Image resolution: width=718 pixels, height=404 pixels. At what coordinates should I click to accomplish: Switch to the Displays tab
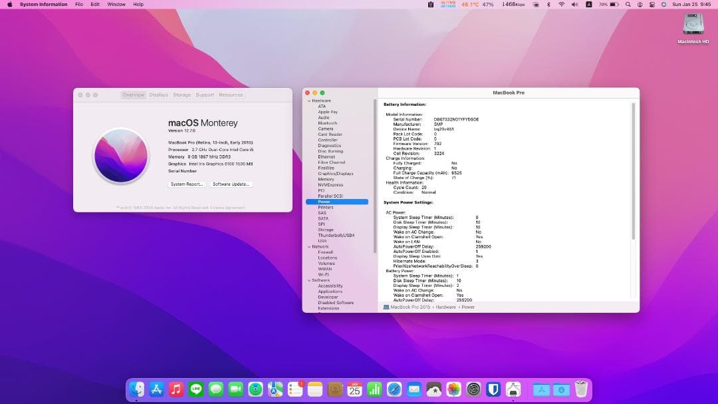tap(159, 95)
